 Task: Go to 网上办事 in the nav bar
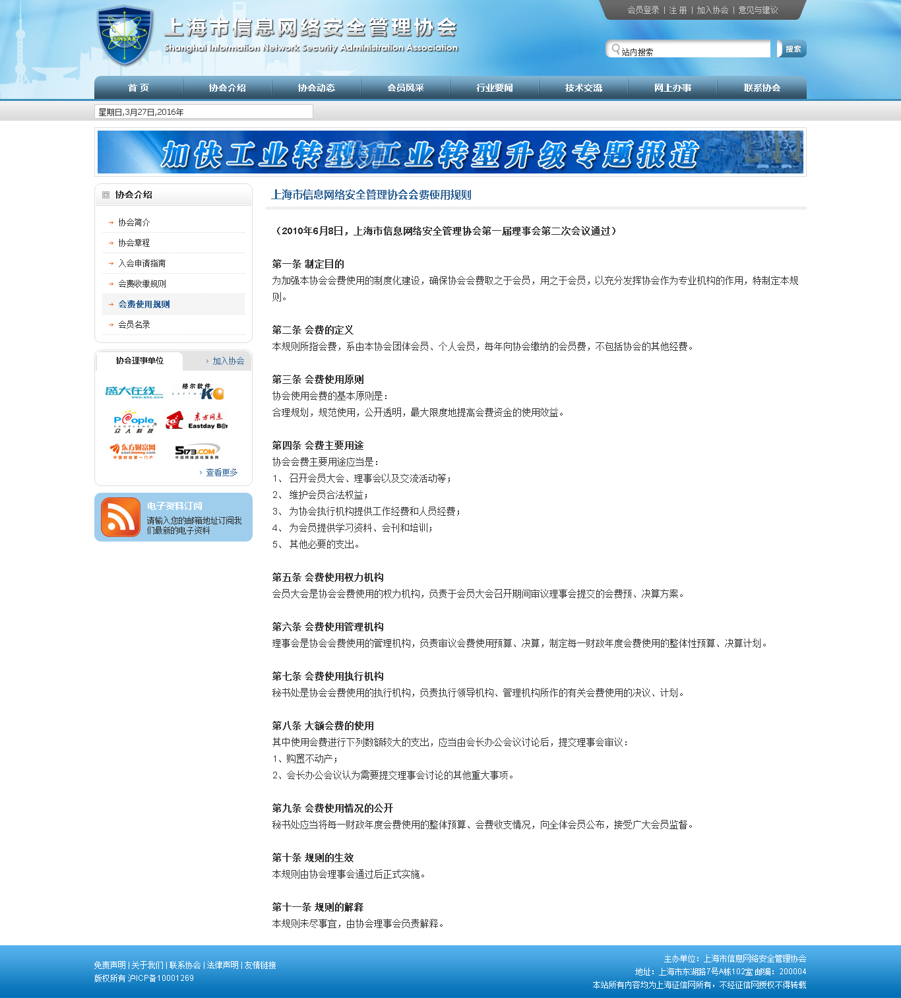point(672,88)
